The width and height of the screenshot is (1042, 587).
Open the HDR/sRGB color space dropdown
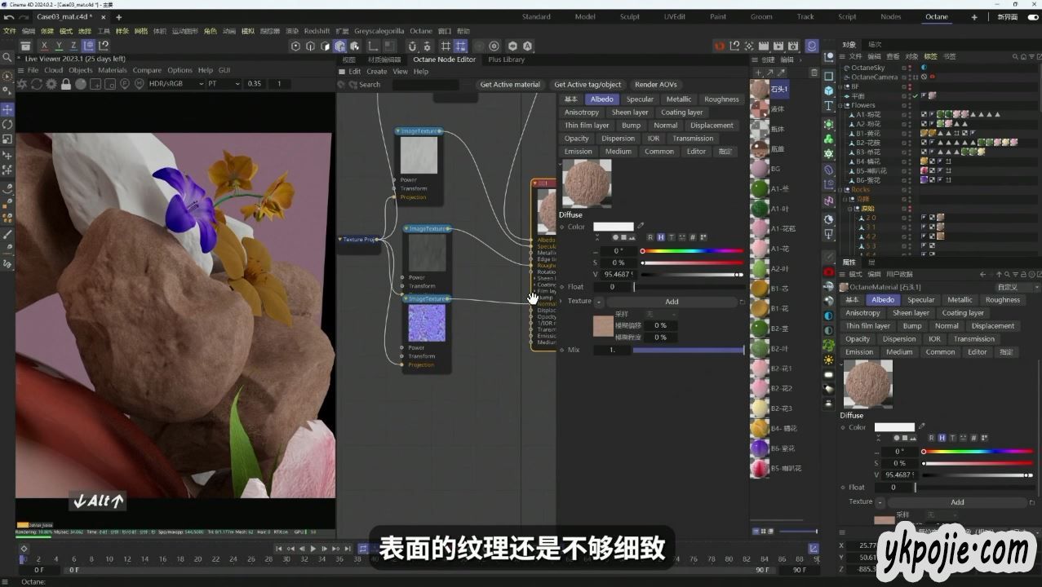175,84
